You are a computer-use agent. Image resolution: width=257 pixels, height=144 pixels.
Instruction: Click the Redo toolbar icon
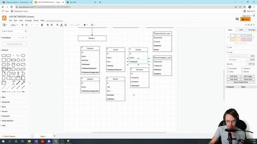(37, 25)
